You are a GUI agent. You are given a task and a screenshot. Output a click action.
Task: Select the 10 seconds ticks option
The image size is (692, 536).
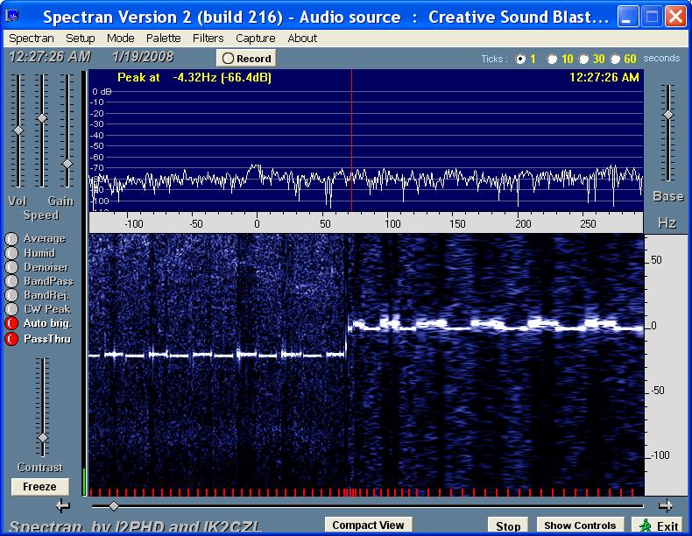coord(552,59)
